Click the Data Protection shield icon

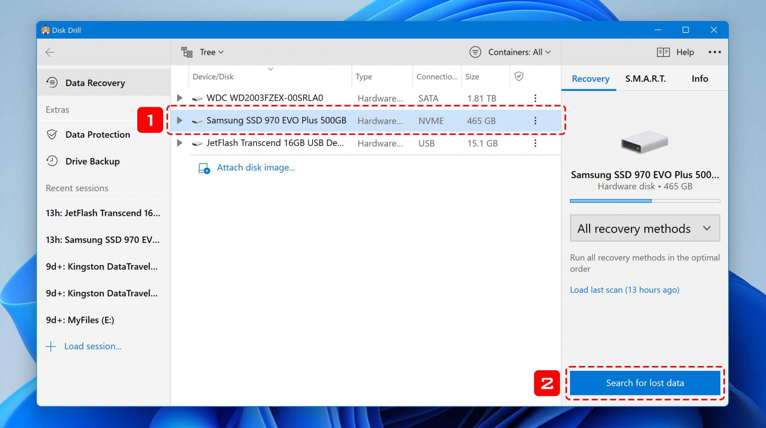[52, 134]
